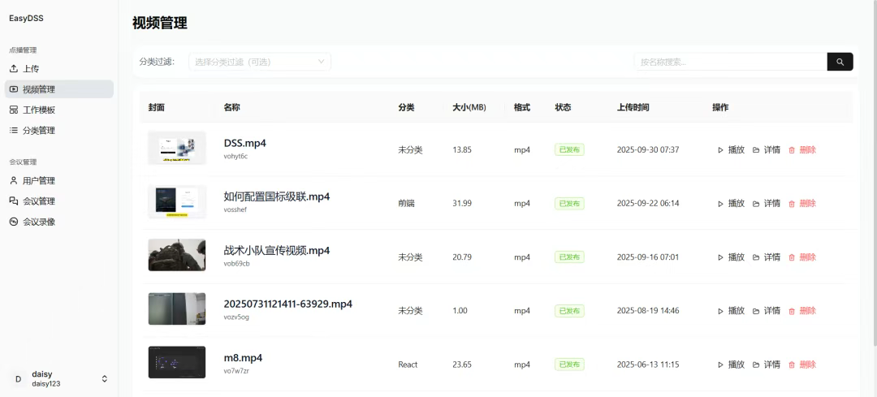Open 详情 for 如何配置国标级联.mp4
The width and height of the screenshot is (877, 397).
pyautogui.click(x=767, y=204)
